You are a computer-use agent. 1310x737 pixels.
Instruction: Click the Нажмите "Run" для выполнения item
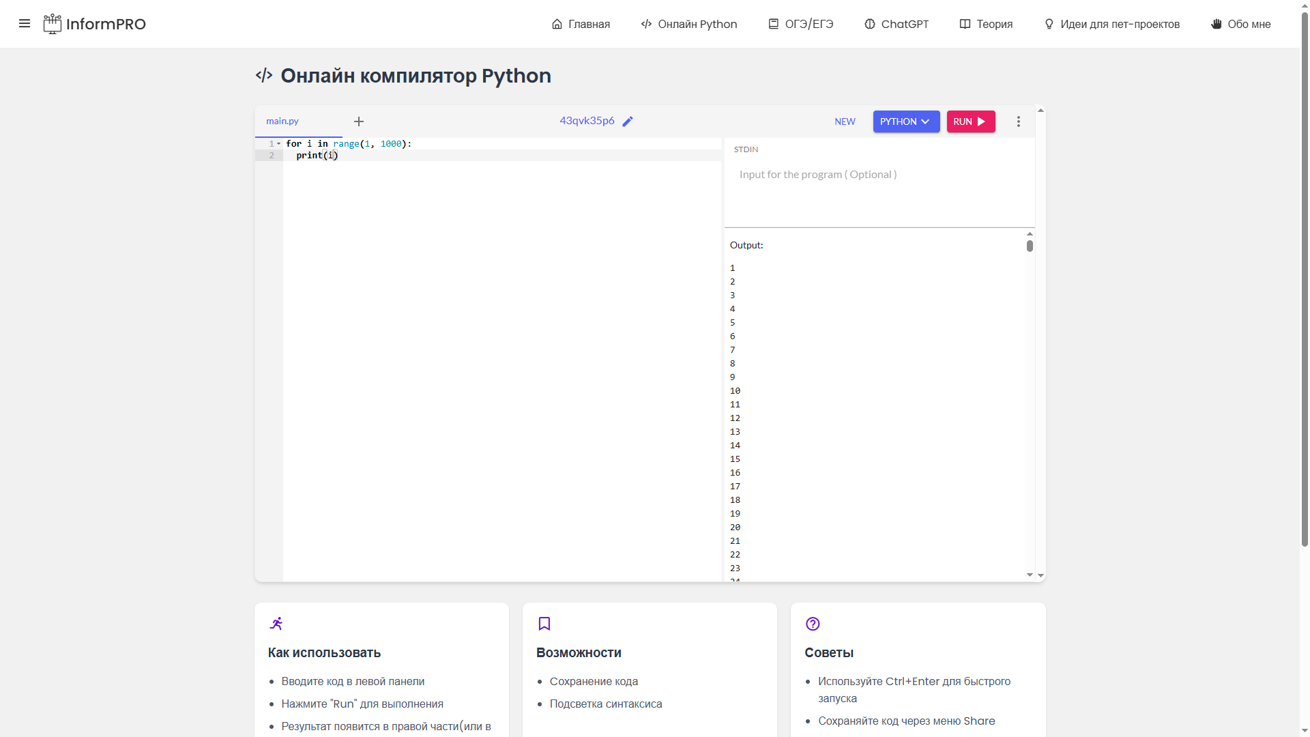pyautogui.click(x=362, y=704)
